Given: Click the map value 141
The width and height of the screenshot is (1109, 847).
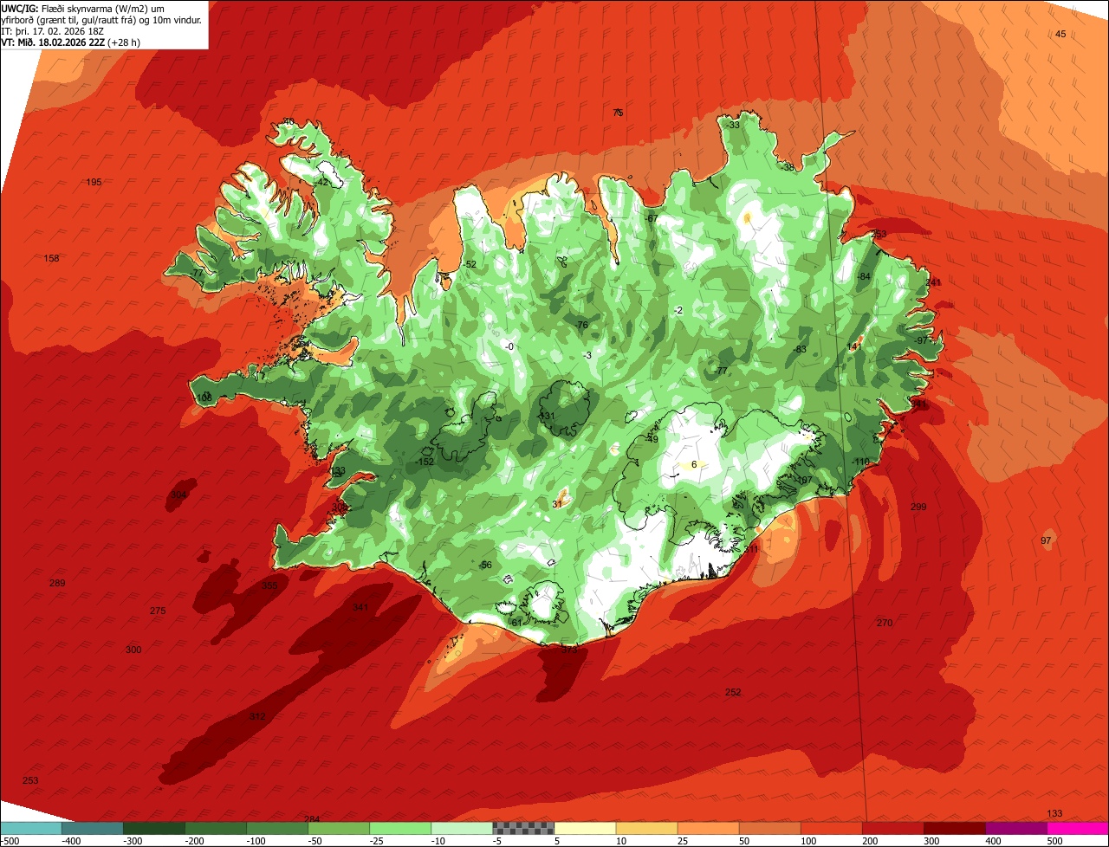Looking at the screenshot, I should click(x=854, y=346).
